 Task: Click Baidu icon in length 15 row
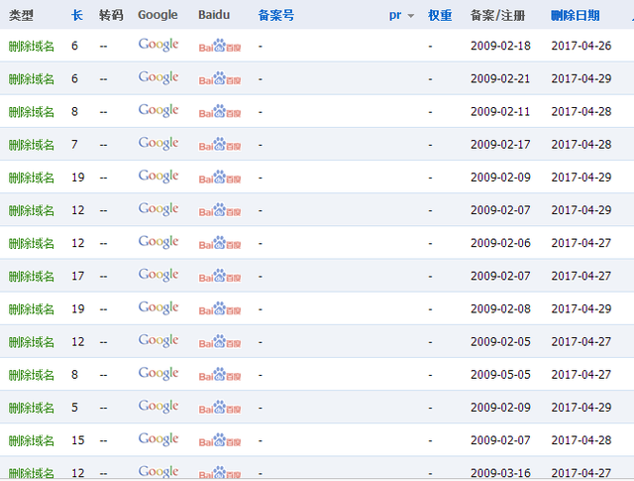pyautogui.click(x=220, y=439)
